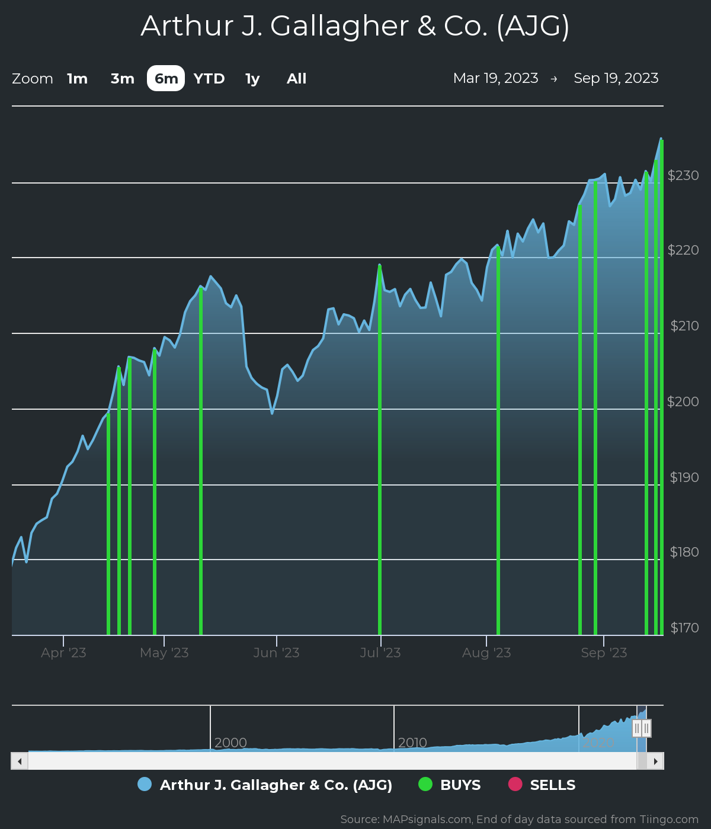Screen dimensions: 711x829
Task: Click the 2000 label in navigator
Action: [230, 743]
